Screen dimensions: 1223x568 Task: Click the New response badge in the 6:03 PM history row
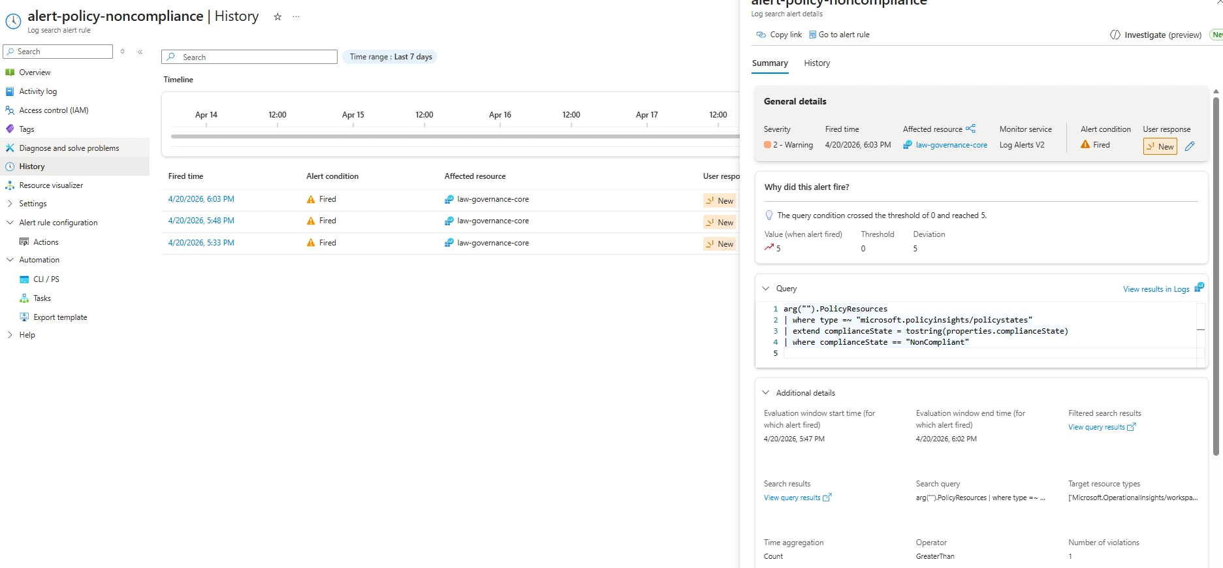720,200
